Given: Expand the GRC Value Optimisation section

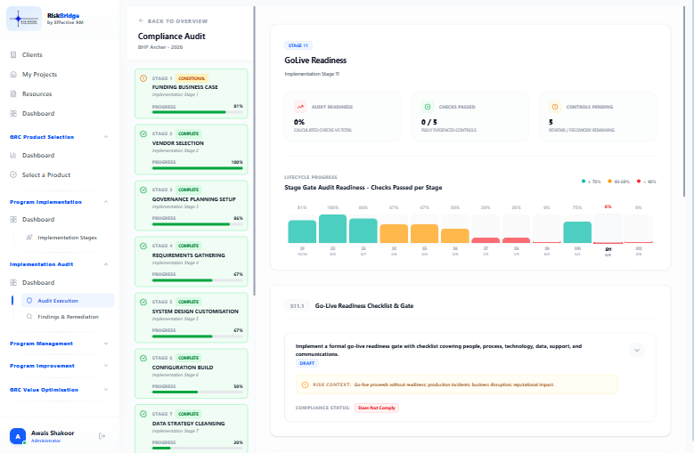Looking at the screenshot, I should (106, 390).
